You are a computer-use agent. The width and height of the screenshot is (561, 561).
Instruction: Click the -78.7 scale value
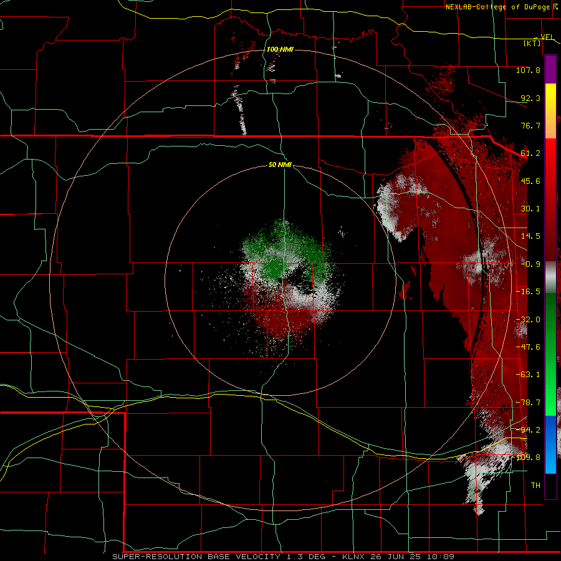tap(528, 403)
